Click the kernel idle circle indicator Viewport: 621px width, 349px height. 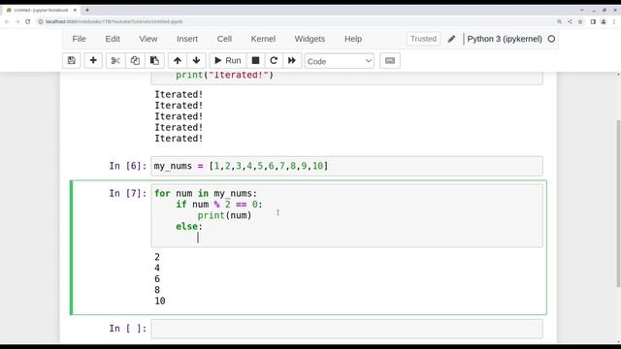pyautogui.click(x=551, y=39)
